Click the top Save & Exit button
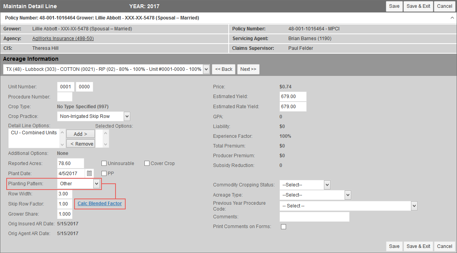Viewport: 457px width, 253px height. tap(418, 6)
